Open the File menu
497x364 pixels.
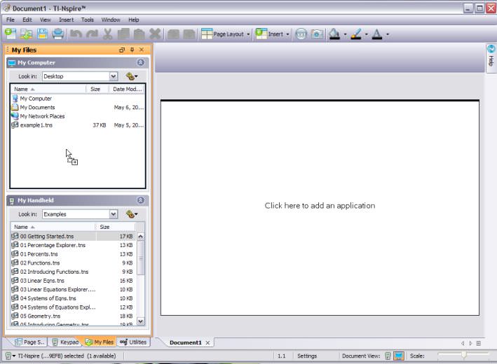11,20
